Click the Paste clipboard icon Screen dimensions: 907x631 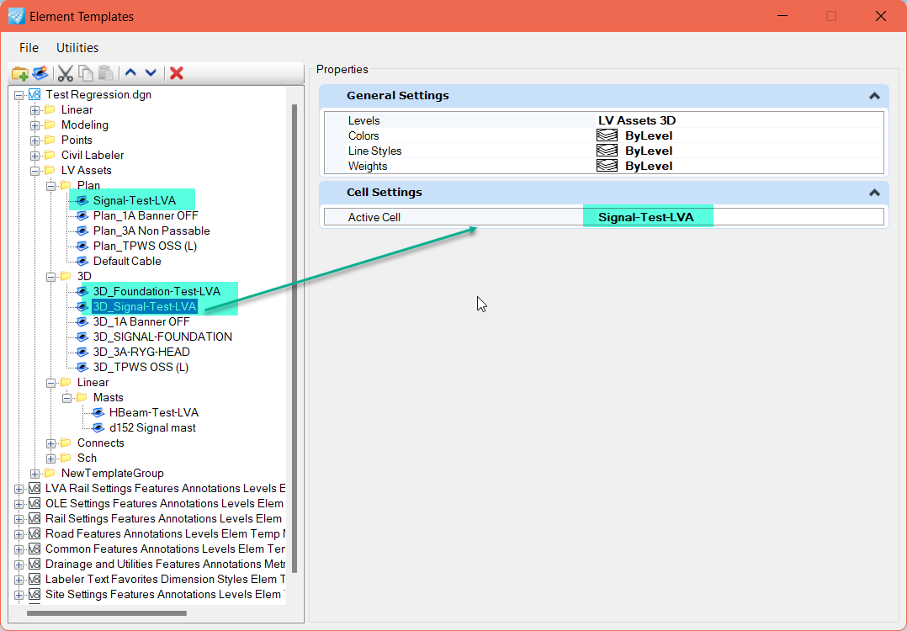105,73
